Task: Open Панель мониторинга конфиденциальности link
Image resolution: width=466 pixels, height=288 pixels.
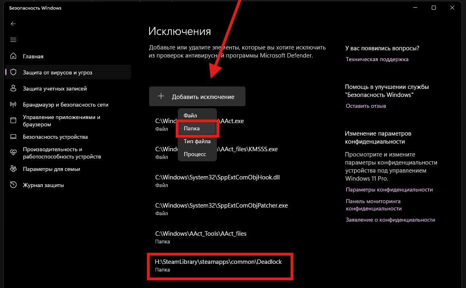Action: click(374, 205)
